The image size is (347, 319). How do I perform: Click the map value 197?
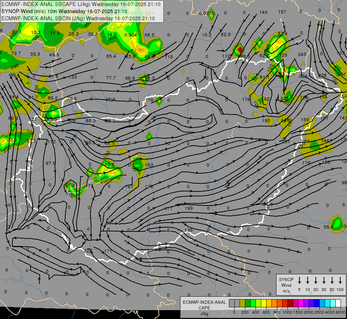(129, 187)
